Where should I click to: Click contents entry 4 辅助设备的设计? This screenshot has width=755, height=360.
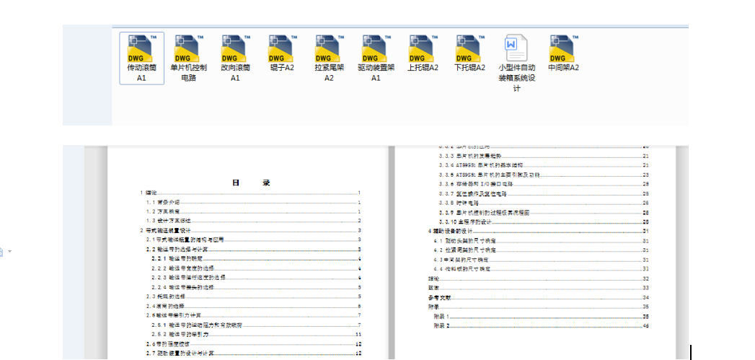(539, 232)
